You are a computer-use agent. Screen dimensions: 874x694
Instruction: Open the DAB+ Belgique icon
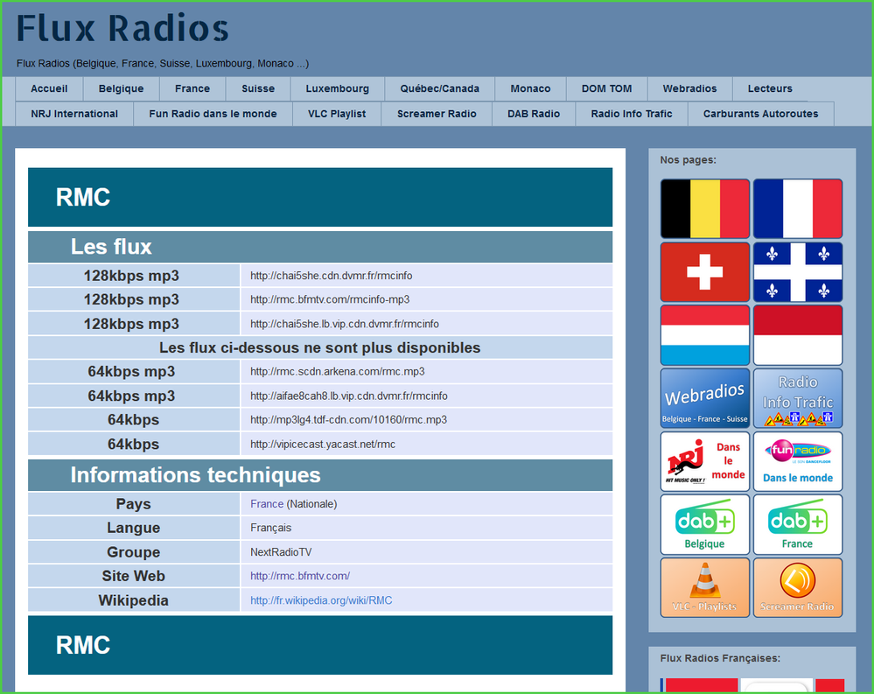click(x=704, y=524)
